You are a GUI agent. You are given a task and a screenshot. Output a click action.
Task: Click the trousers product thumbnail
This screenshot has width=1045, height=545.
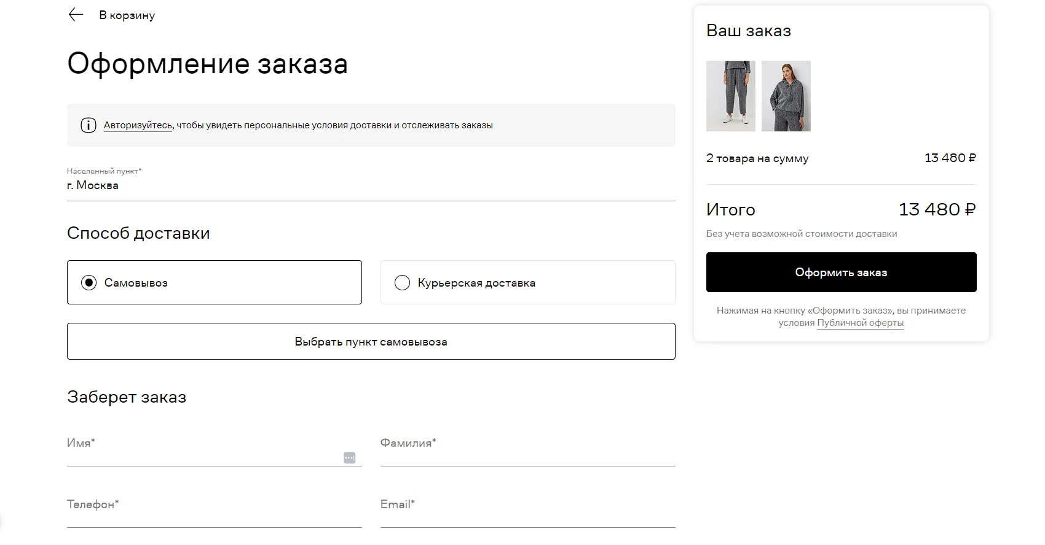click(731, 96)
